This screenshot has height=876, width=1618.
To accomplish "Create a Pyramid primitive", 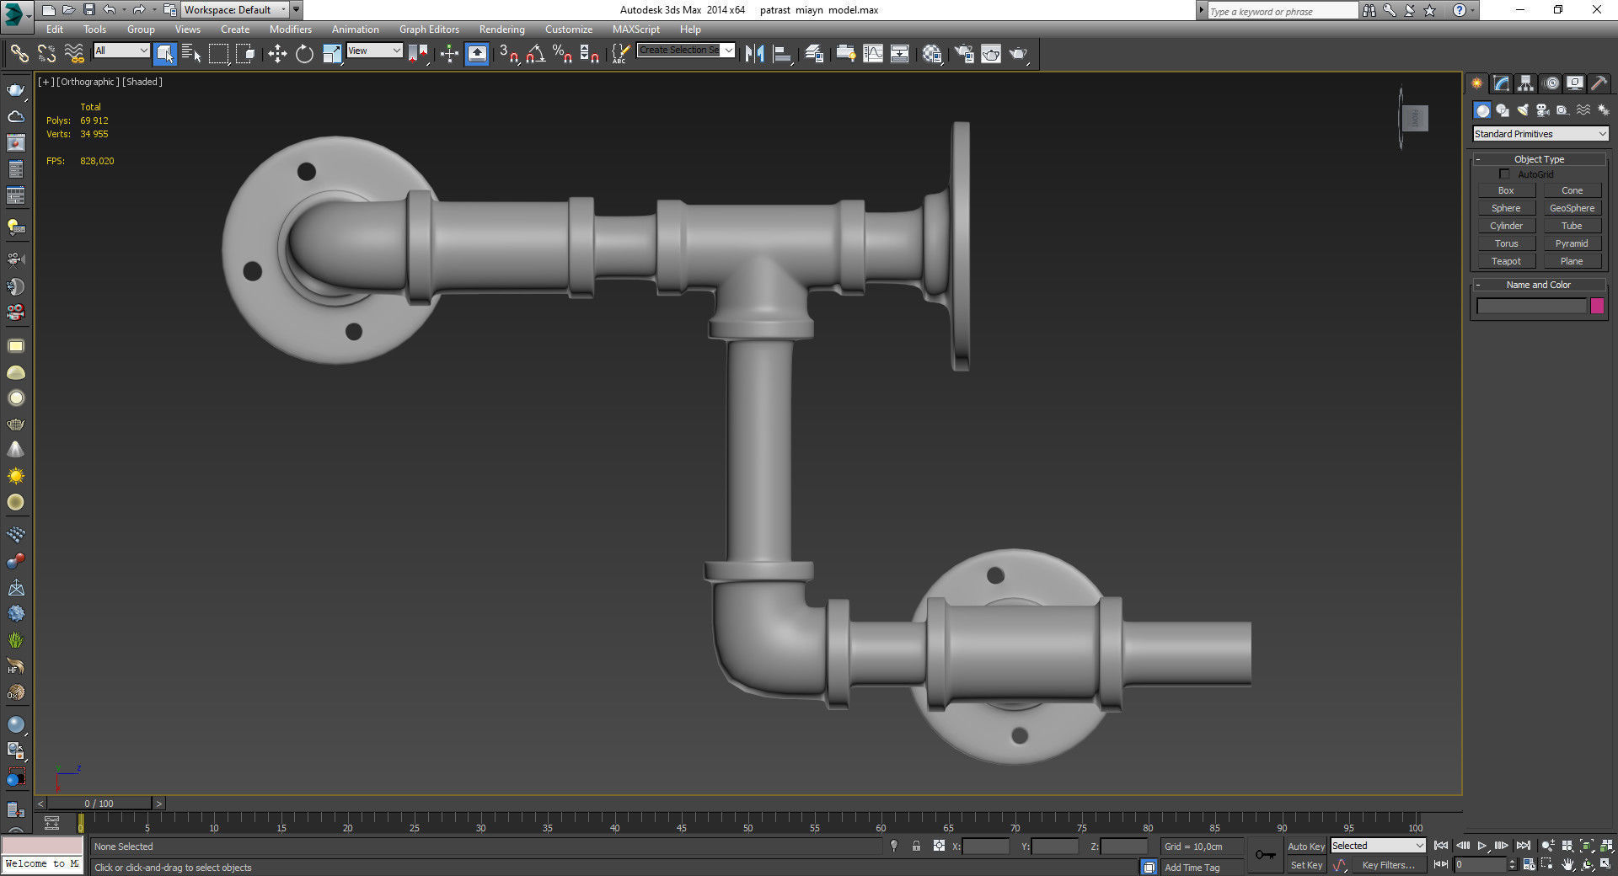I will pyautogui.click(x=1572, y=244).
